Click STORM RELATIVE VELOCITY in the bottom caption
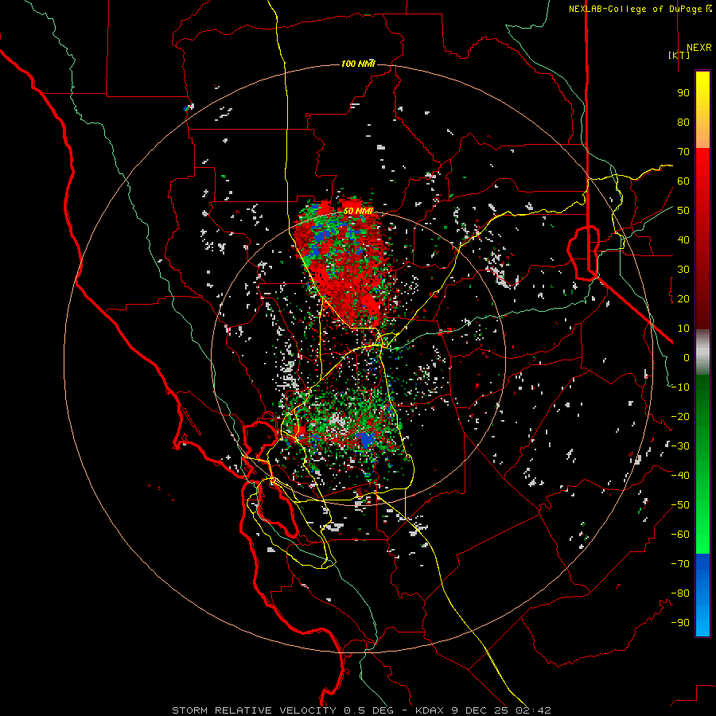Screen dimensions: 716x716 tap(254, 710)
